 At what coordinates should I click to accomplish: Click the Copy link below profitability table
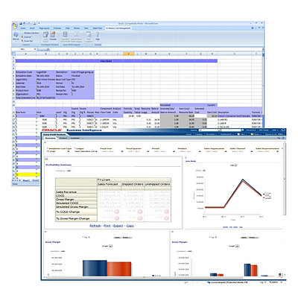(x=130, y=226)
